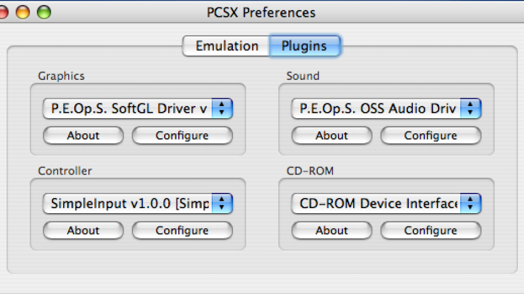The image size is (524, 294).
Task: Configure the CD-ROM Device Interface plugin
Action: (431, 230)
